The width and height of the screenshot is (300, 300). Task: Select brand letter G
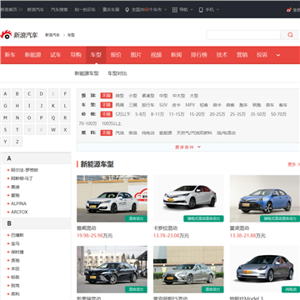5,106
